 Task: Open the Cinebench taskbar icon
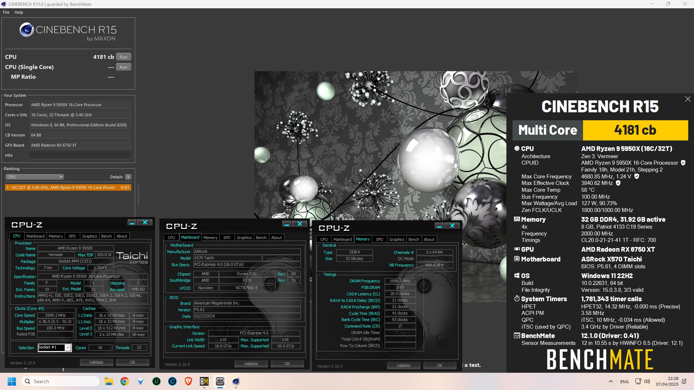(x=236, y=381)
